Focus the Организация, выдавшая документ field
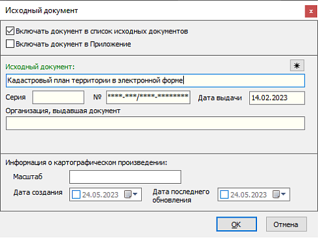The image size is (327, 240). click(155, 124)
